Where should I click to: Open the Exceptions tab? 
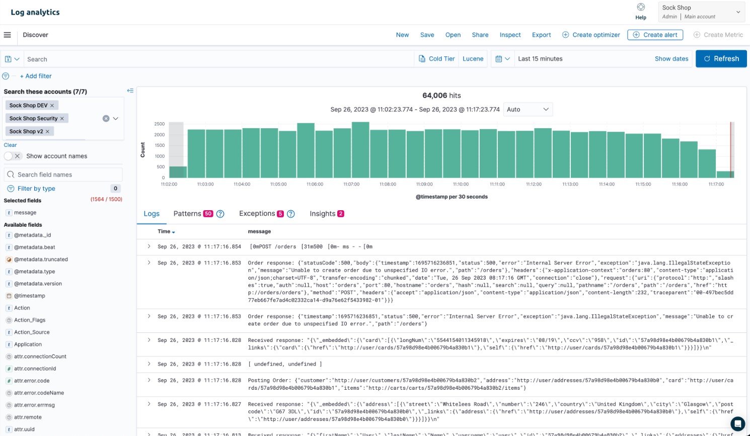pyautogui.click(x=258, y=213)
